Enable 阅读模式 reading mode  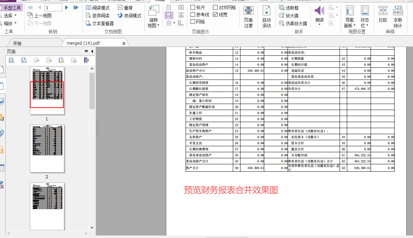(x=98, y=8)
